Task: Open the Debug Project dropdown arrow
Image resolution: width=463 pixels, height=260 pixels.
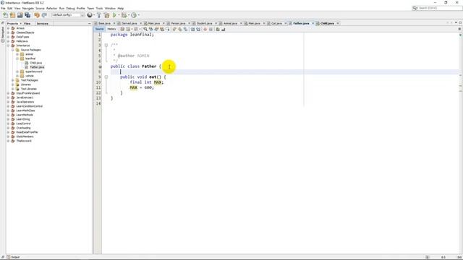Action: (129, 15)
